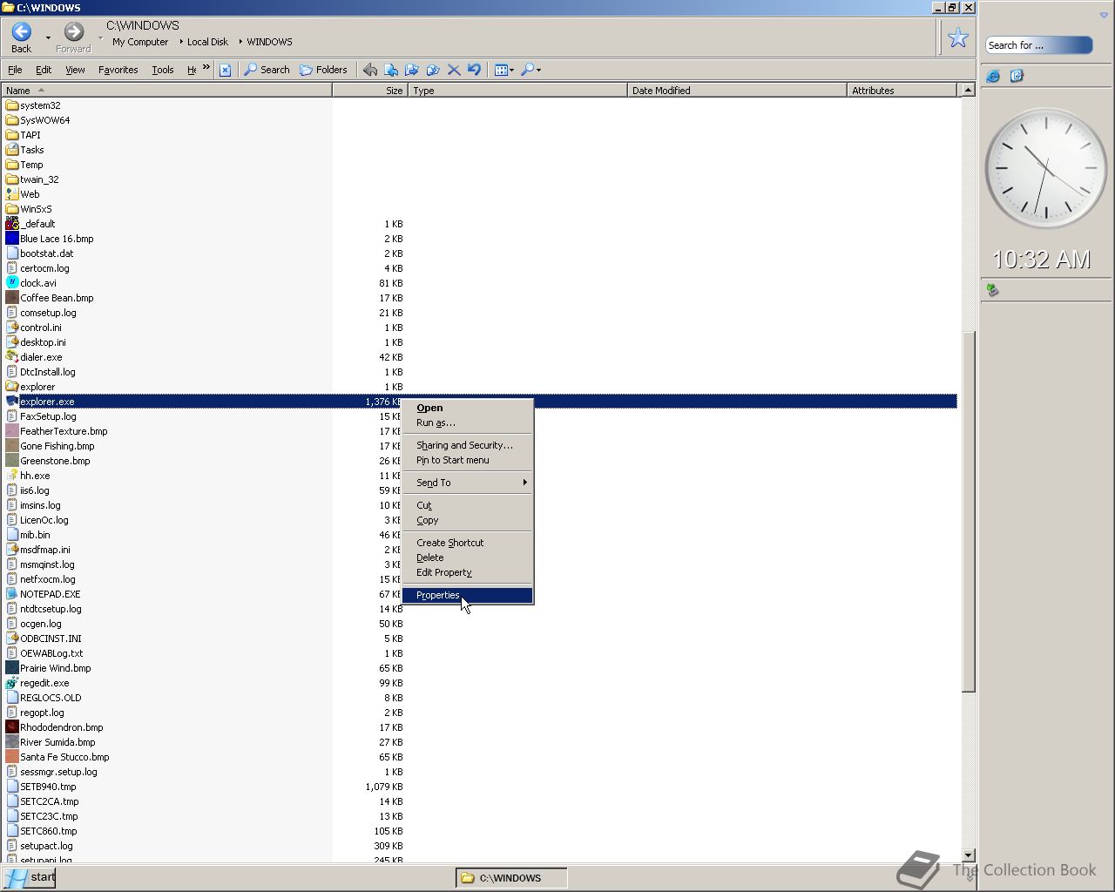The image size is (1115, 892).
Task: Select Edit Property in context menu
Action: click(x=468, y=572)
